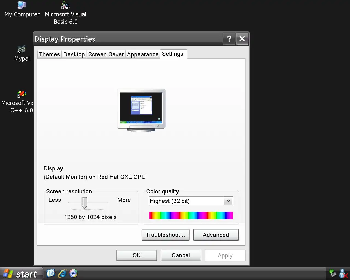Select the Microsoft Visual Basic 6.0 icon
This screenshot has height=280, width=350.
65,13
